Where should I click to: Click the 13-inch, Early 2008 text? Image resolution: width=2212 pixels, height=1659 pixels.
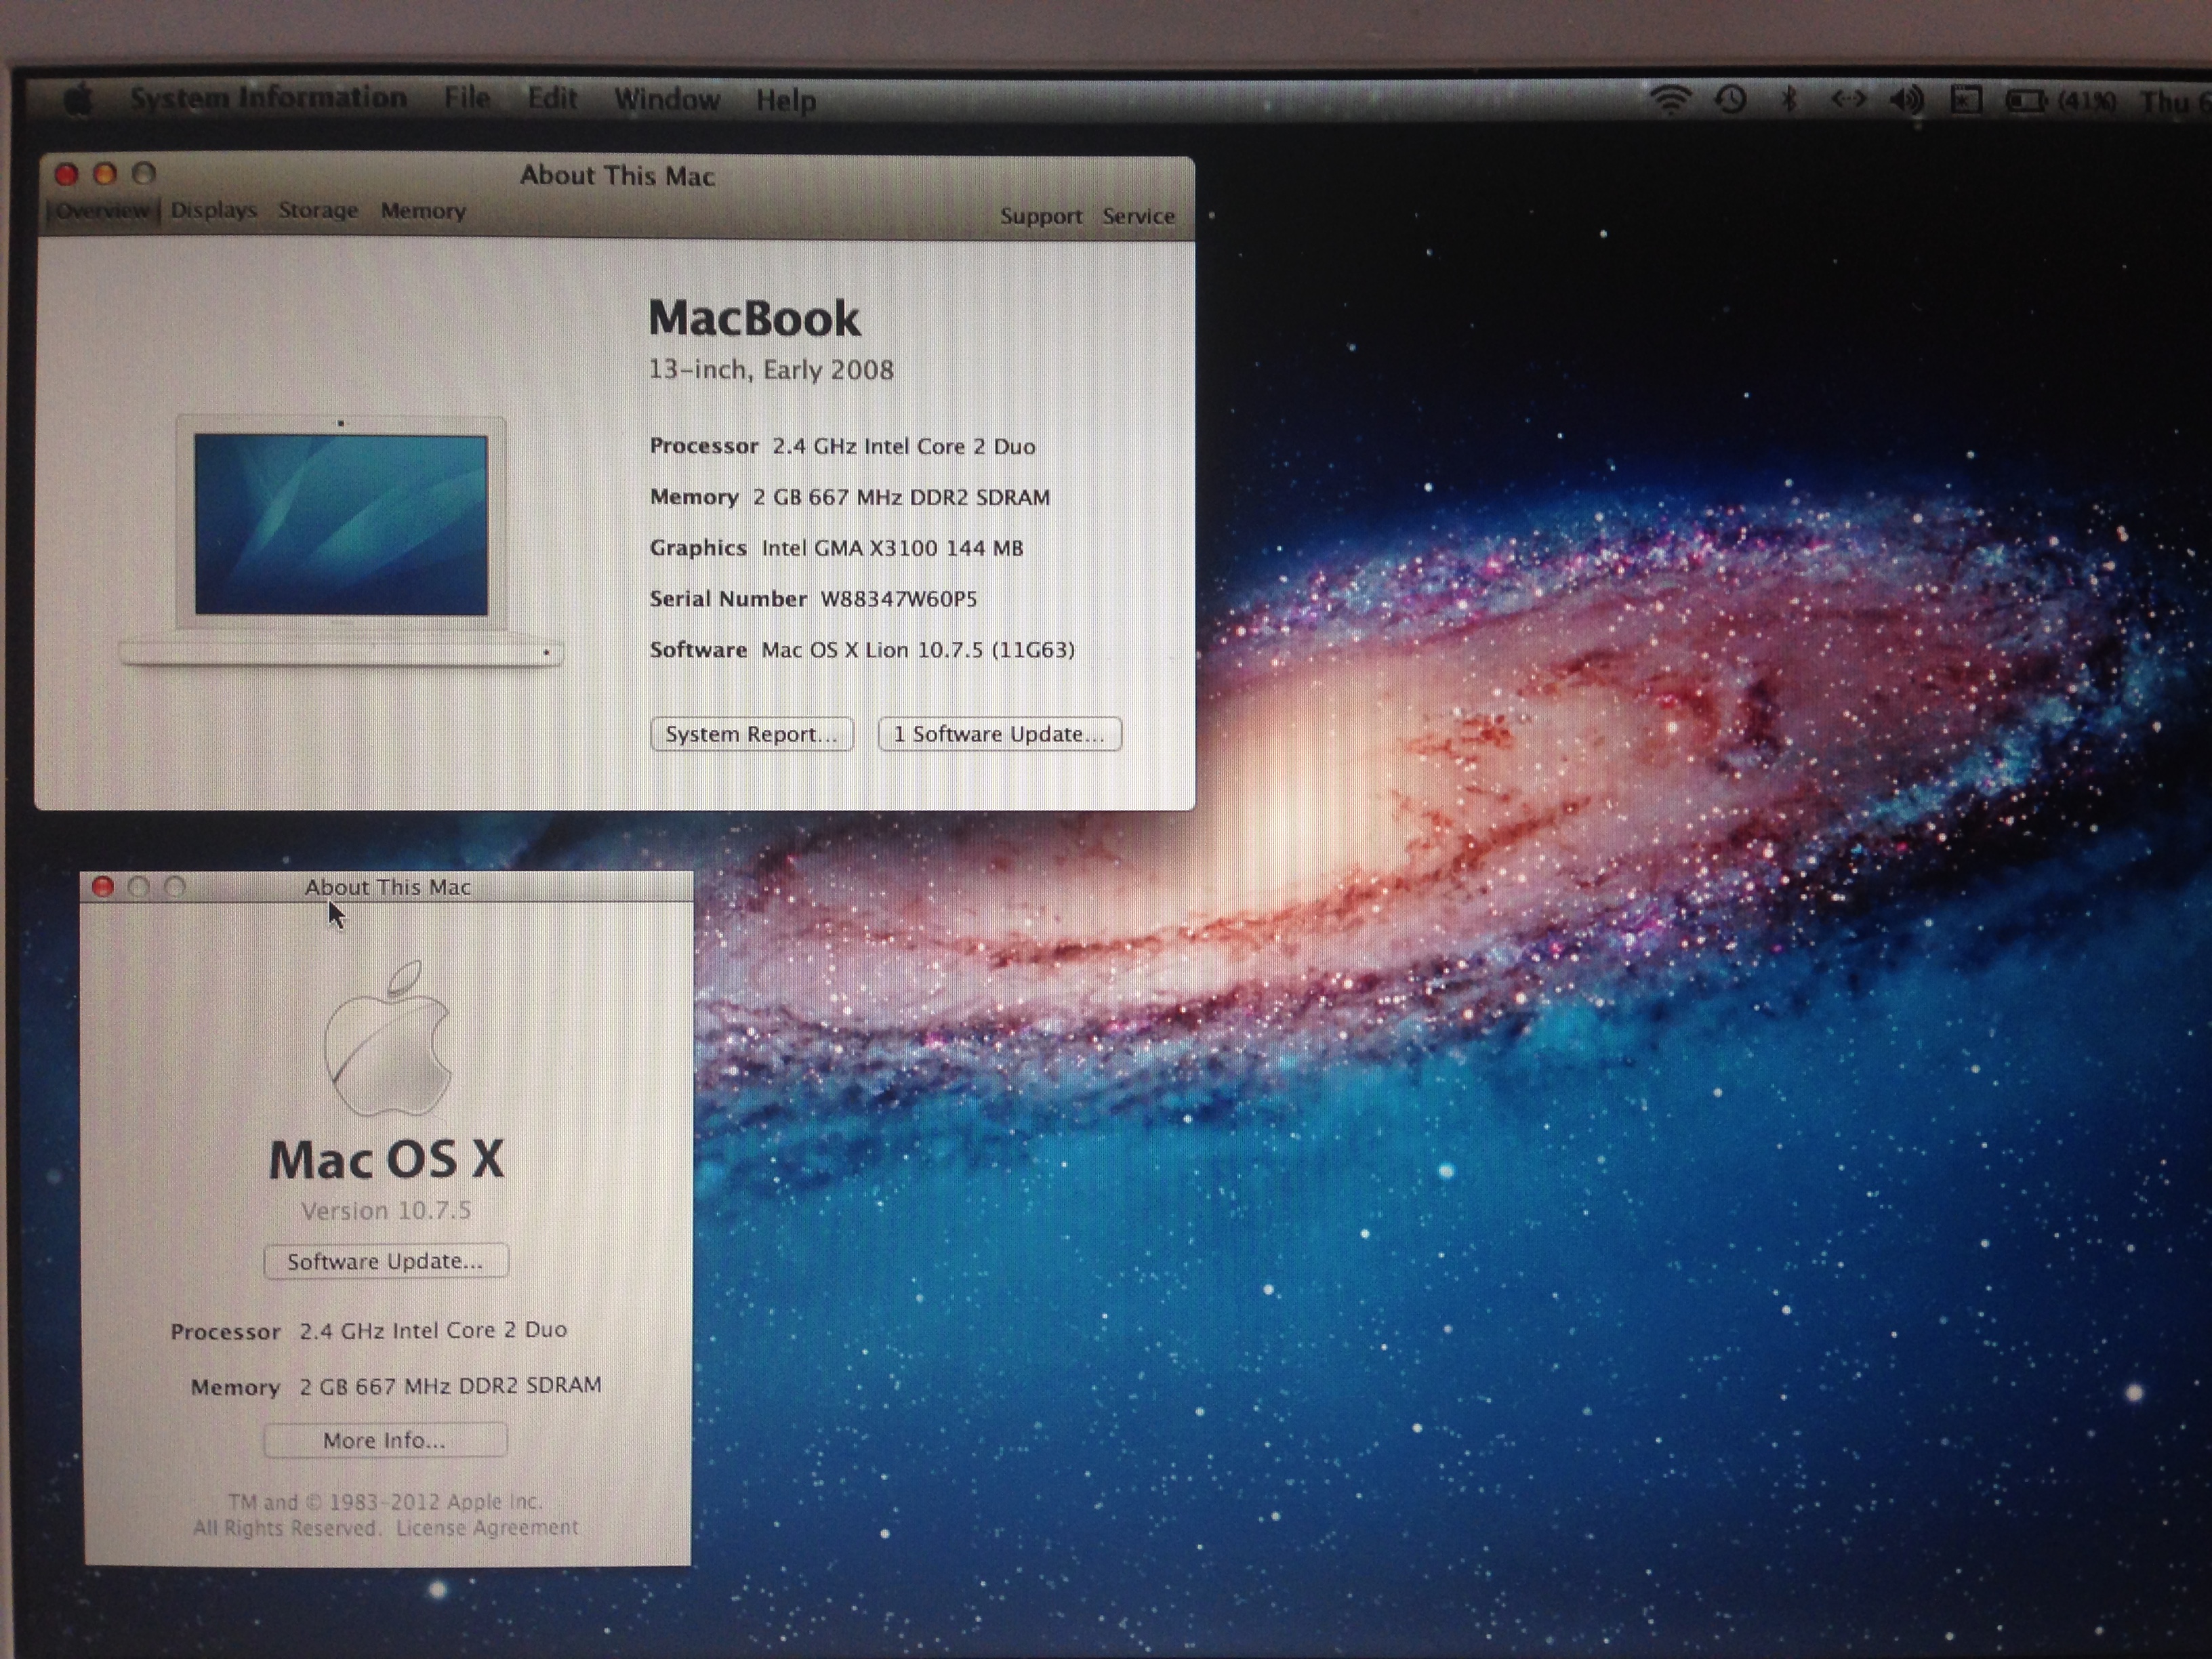pyautogui.click(x=771, y=370)
